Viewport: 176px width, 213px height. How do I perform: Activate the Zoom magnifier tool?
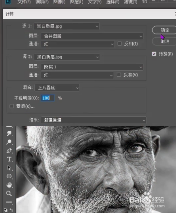click(9, 193)
